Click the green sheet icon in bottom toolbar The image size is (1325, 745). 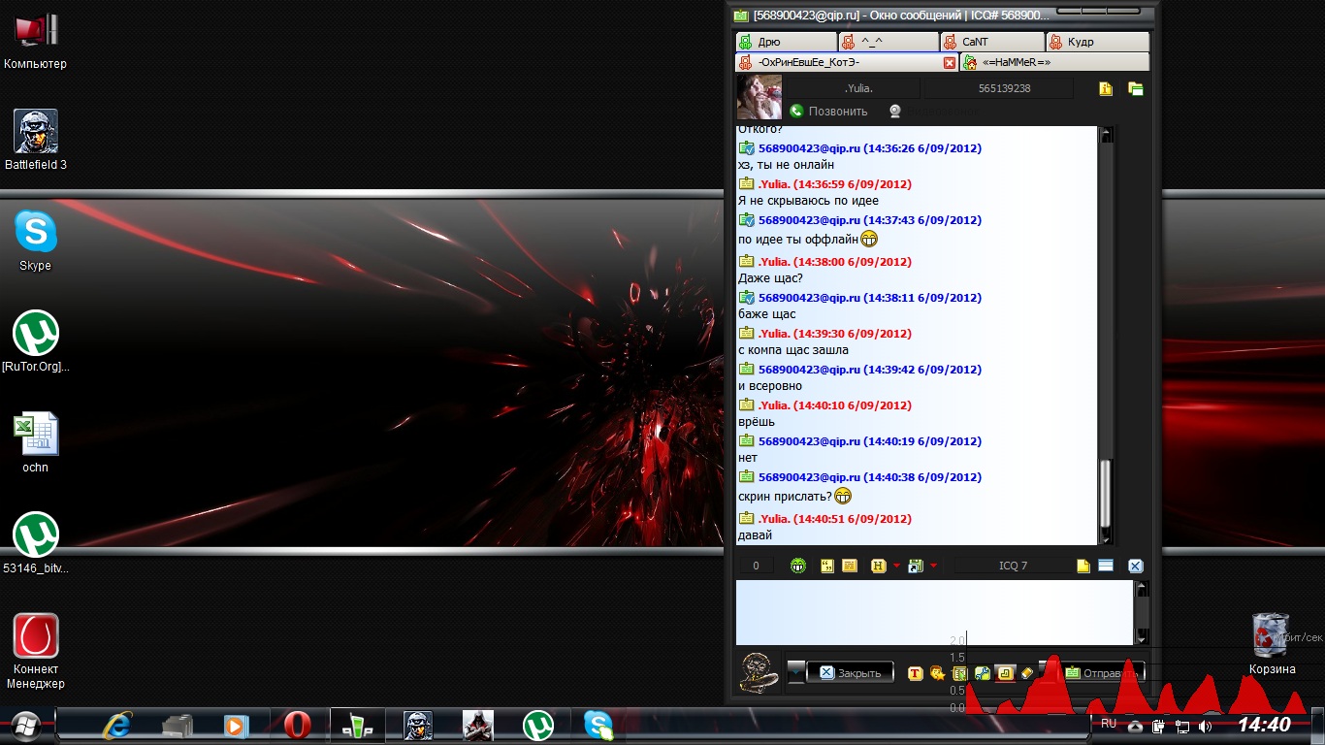click(960, 673)
